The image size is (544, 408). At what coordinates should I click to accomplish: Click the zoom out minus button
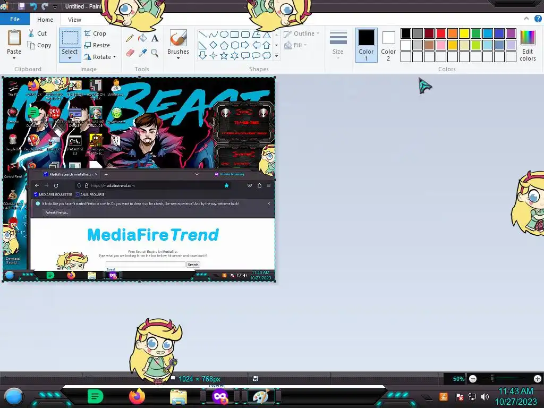point(473,379)
